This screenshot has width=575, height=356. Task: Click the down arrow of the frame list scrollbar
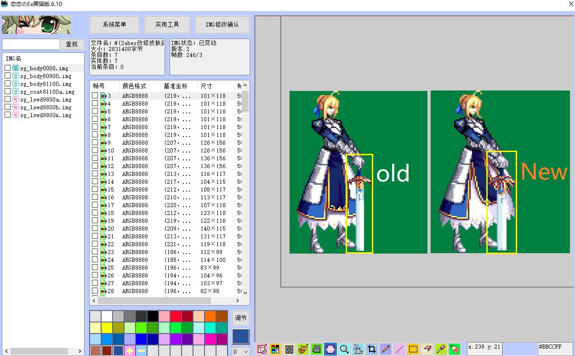point(245,293)
